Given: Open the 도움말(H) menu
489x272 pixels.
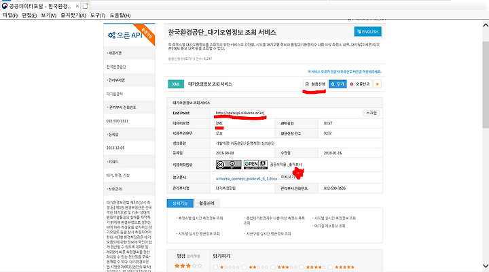Looking at the screenshot, I should (x=120, y=16).
